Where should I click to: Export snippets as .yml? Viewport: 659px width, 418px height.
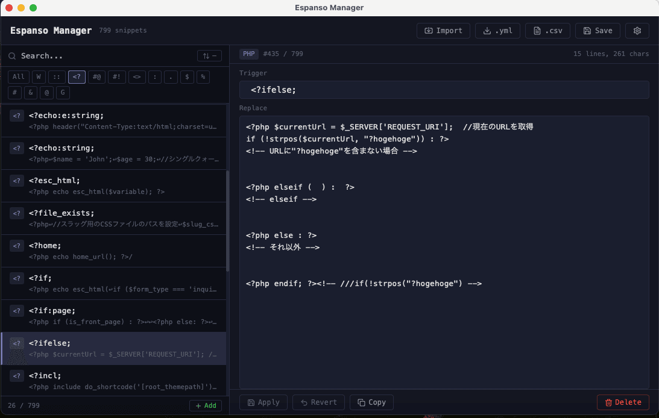[x=497, y=31]
